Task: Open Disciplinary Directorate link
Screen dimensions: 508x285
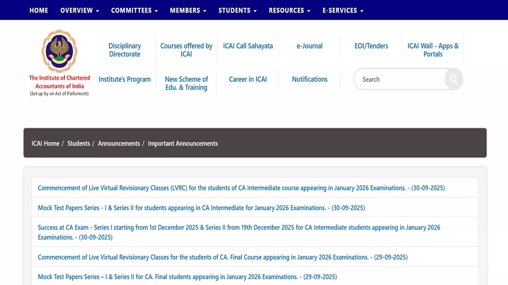Action: click(124, 50)
